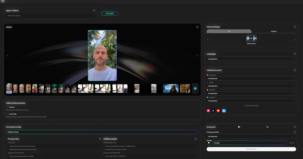The width and height of the screenshot is (303, 159).
Task: Show the Voice Settings info icon
Action: point(295,27)
